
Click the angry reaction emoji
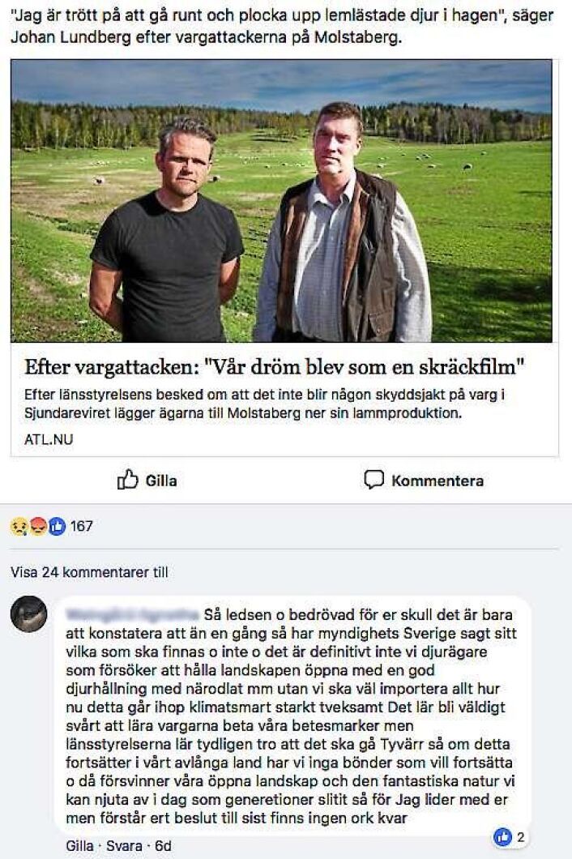[38, 527]
